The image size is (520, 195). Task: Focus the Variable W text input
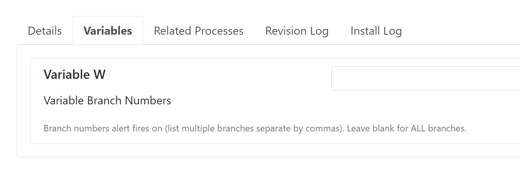[x=426, y=78]
